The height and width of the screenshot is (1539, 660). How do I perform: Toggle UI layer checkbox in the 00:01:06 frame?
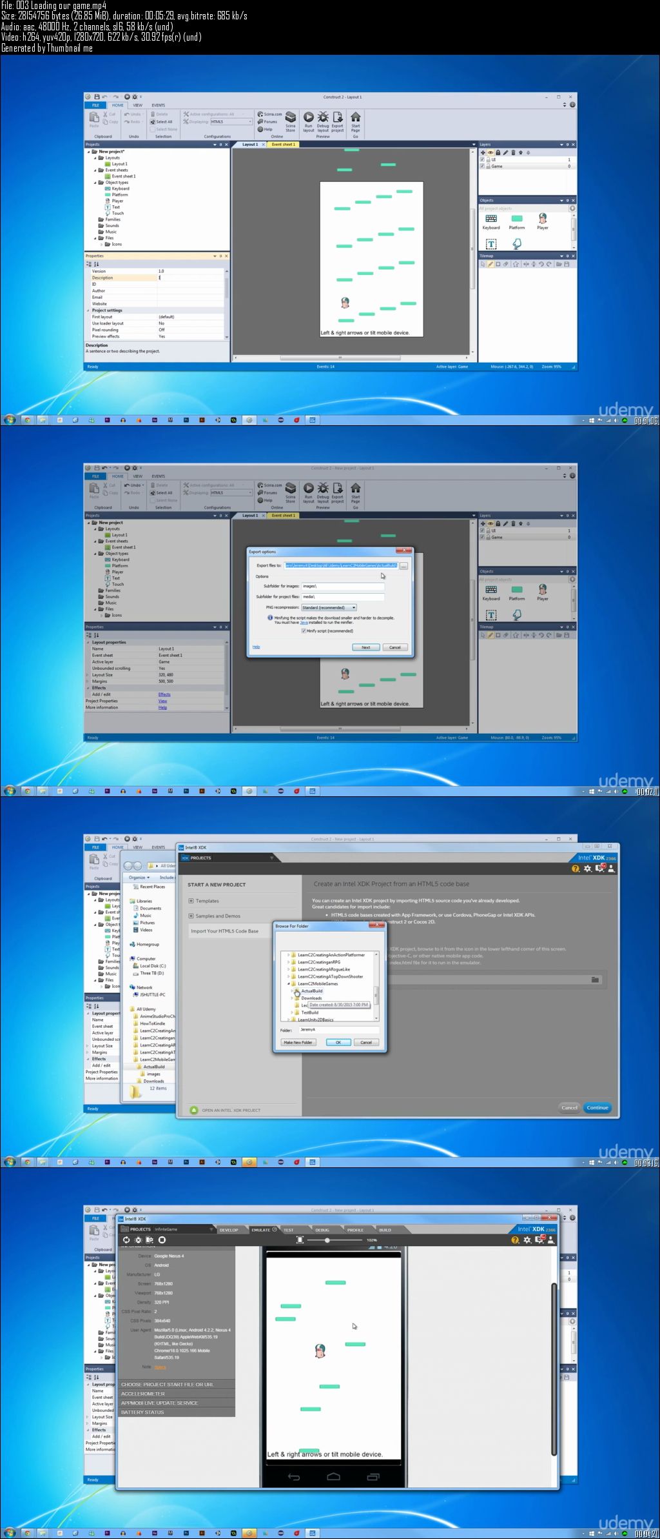point(482,159)
